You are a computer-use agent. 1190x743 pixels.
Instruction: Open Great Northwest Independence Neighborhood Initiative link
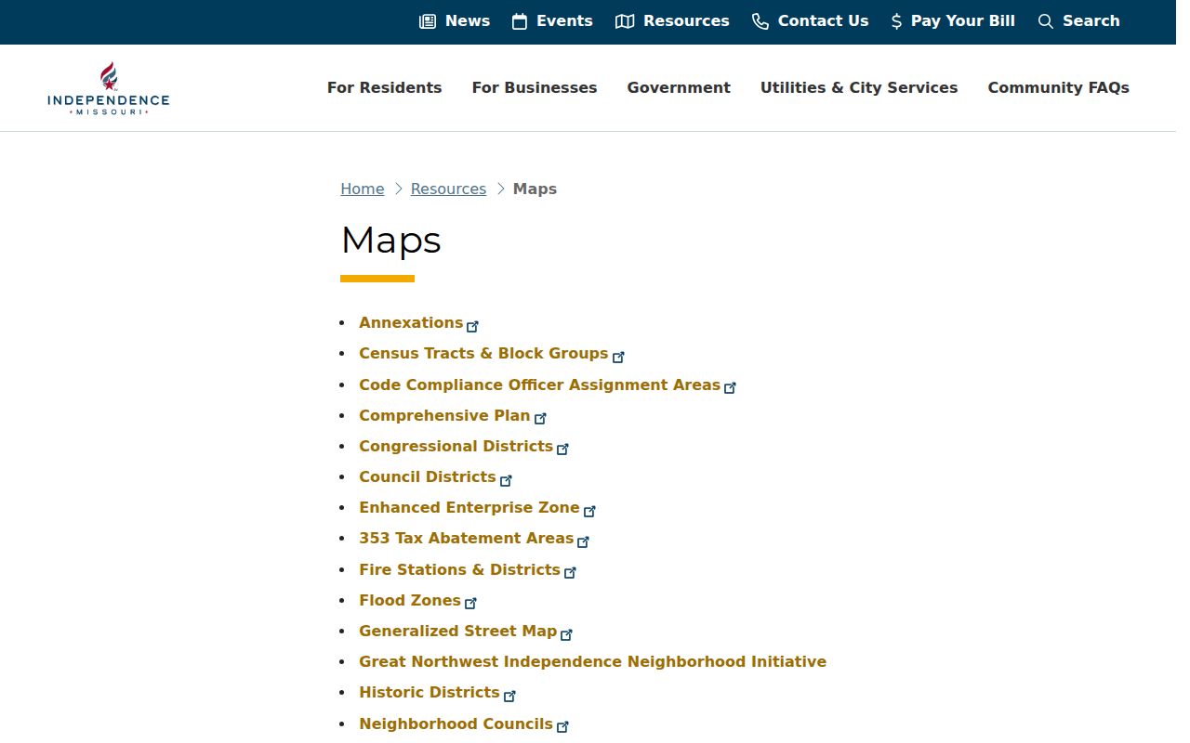[x=593, y=661]
